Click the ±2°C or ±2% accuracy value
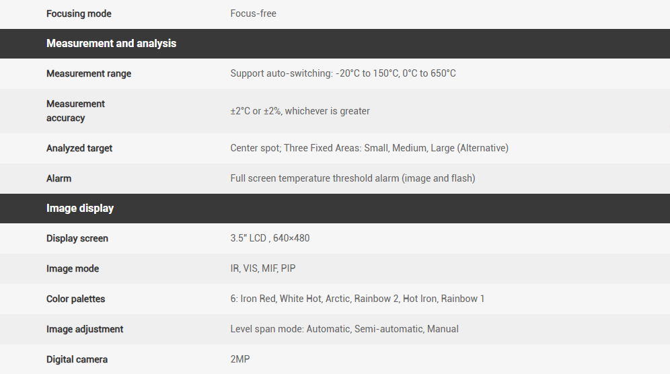Screen dimensions: 670x374 pyautogui.click(x=299, y=111)
